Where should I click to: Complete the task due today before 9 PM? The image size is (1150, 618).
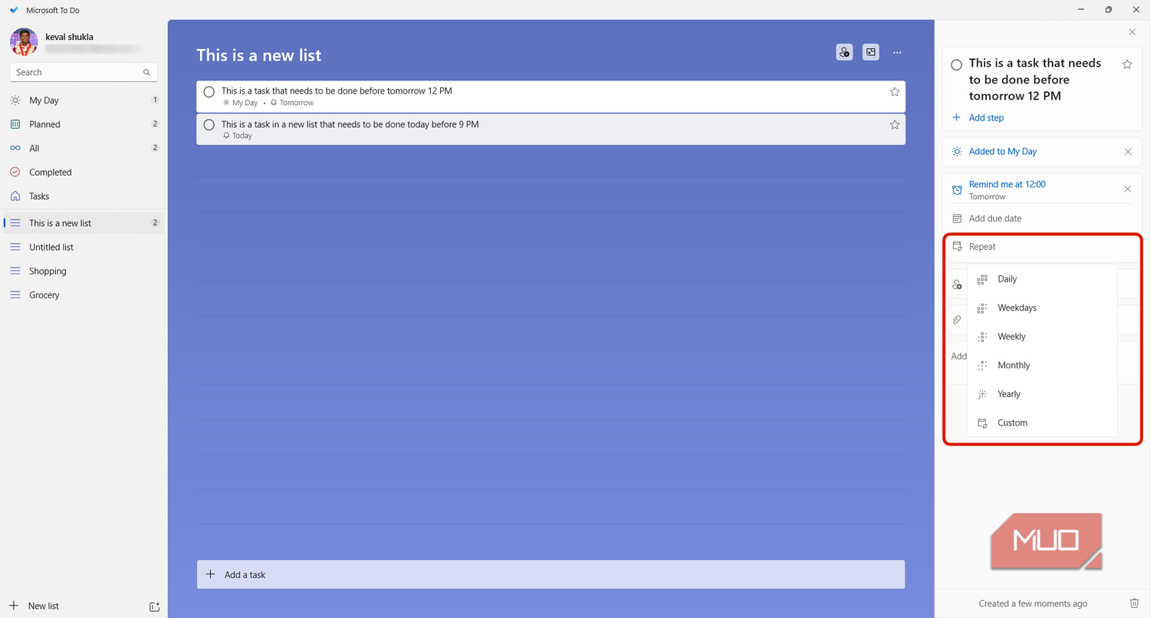(209, 125)
